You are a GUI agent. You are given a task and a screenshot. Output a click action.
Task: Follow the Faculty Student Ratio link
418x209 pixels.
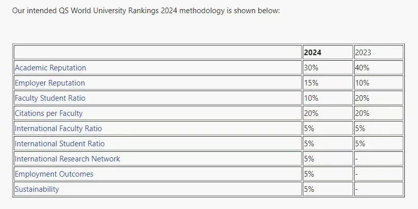pos(50,98)
